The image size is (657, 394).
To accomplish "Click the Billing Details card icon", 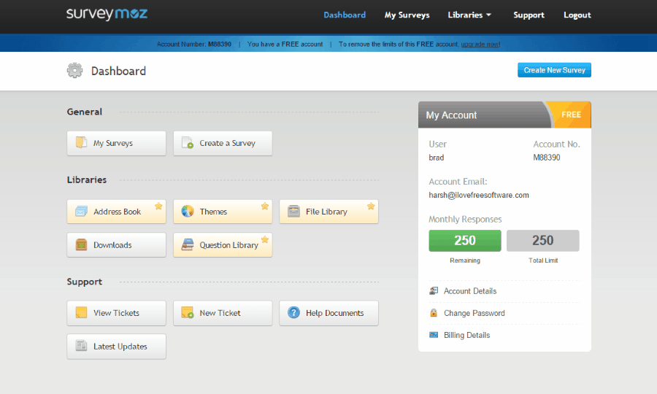I will click(434, 335).
